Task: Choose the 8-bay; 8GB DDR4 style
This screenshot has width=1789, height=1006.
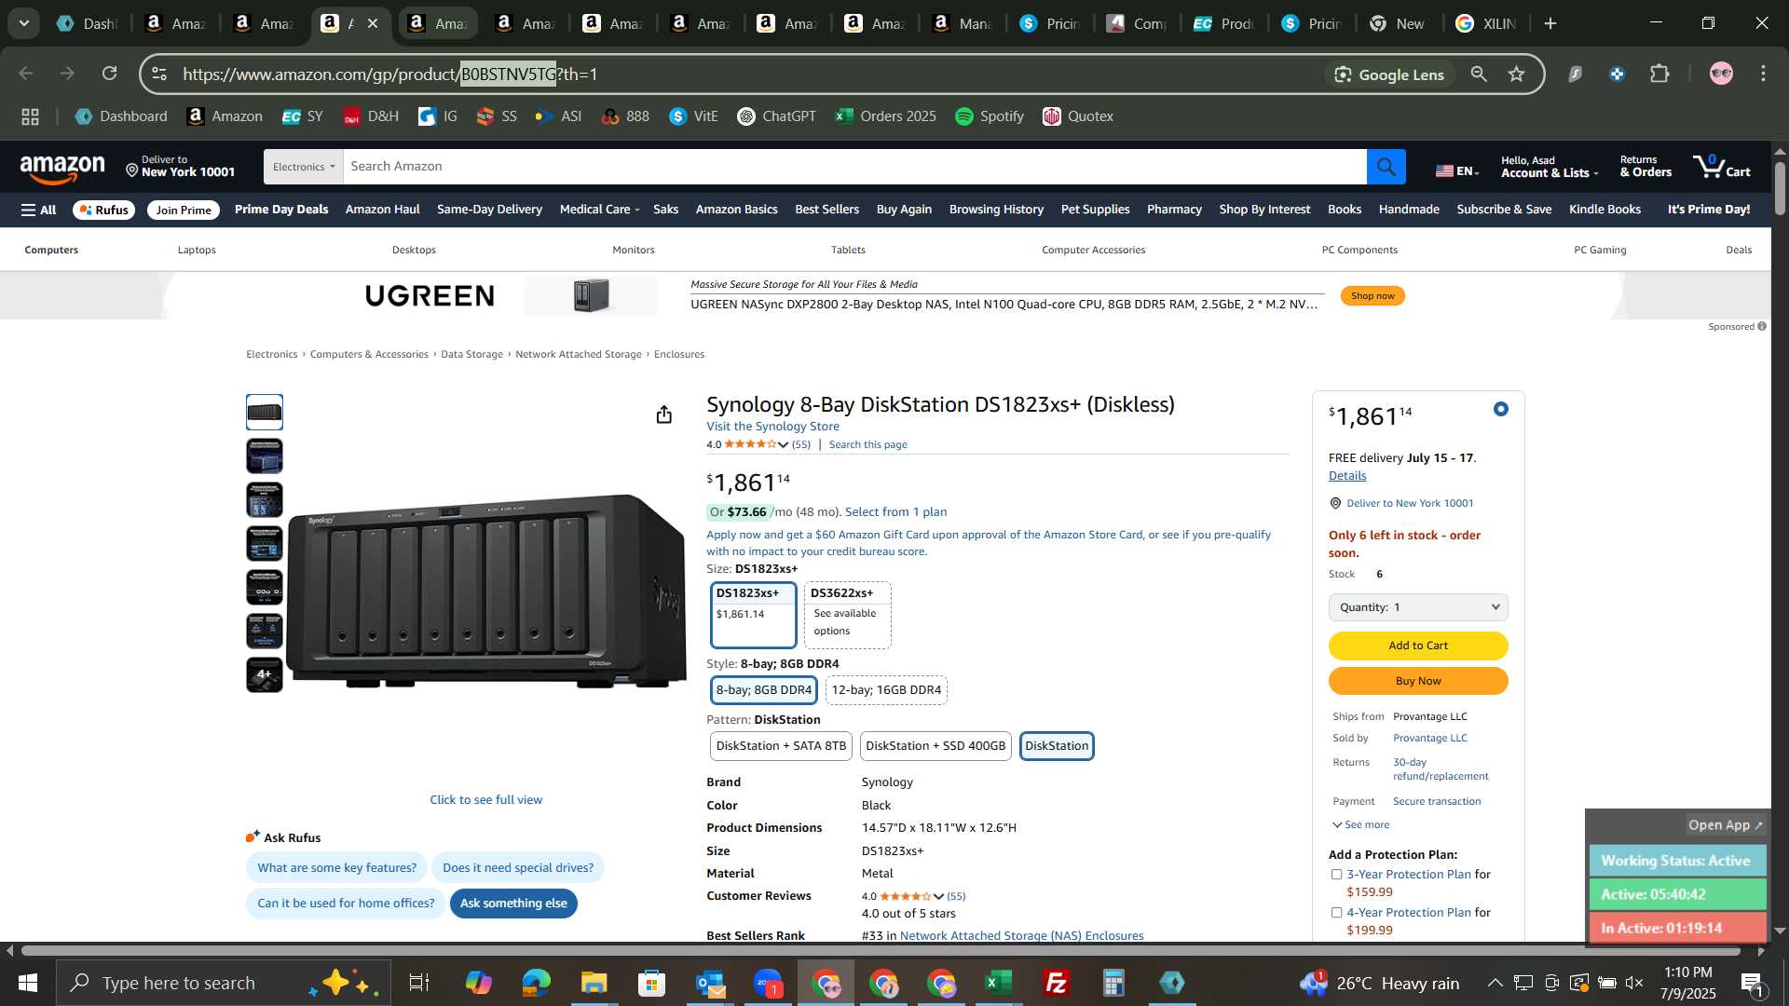Action: (x=764, y=690)
